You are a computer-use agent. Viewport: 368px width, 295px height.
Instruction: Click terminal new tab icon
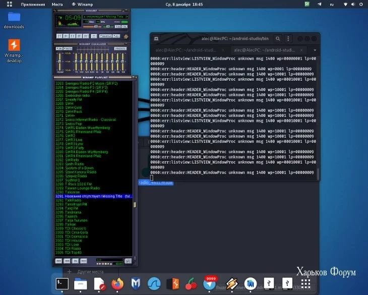tap(156, 39)
